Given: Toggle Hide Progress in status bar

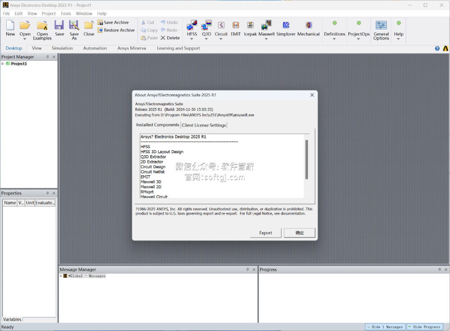Looking at the screenshot, I should (x=425, y=327).
